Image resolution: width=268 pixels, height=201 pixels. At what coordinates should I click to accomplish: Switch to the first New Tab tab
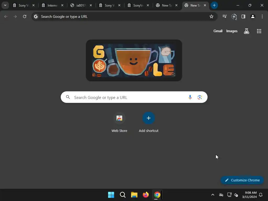point(167,5)
